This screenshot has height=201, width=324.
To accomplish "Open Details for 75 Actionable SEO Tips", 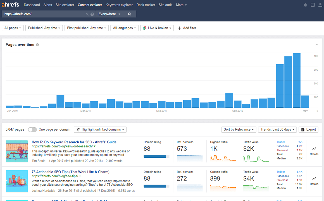I will 314,181.
